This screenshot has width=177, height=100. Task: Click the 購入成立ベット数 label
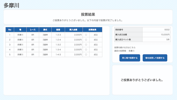coord(123,39)
